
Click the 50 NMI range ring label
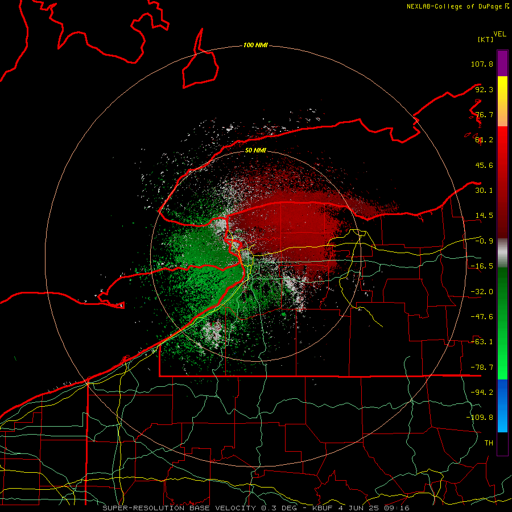[255, 151]
